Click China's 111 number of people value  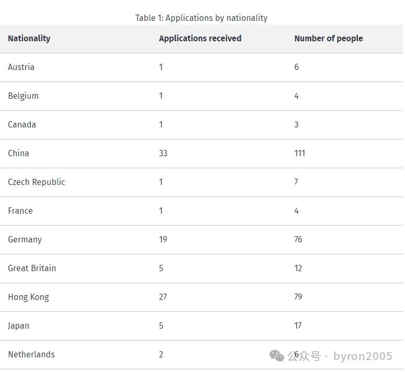[299, 153]
